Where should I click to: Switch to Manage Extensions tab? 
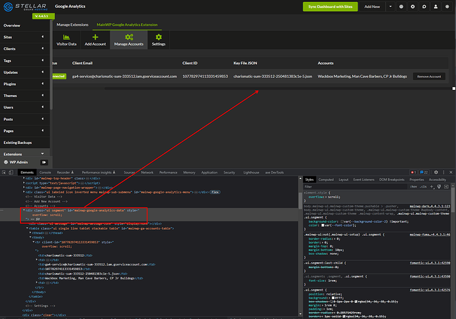(x=73, y=24)
